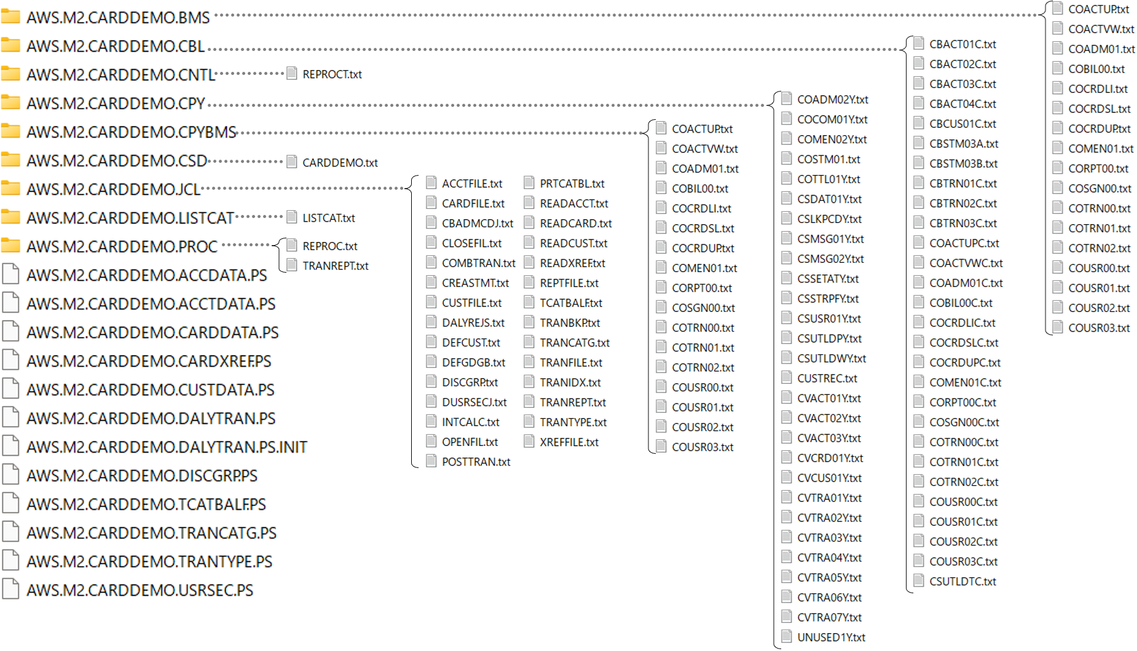Click the AWS.M2.CARDDEMO.PROC folder icon
This screenshot has height=651, width=1137.
(x=10, y=246)
